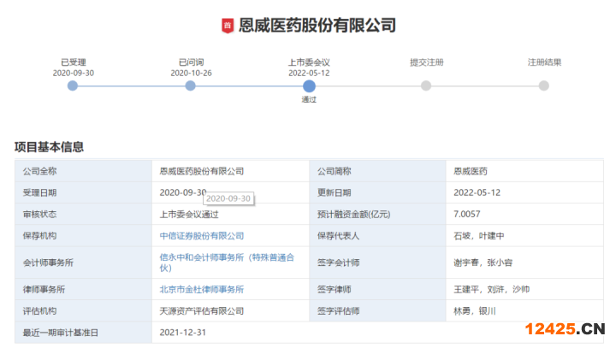
Task: Open the 中信证券股份有限公司 sponsor link
Action: [x=202, y=236]
